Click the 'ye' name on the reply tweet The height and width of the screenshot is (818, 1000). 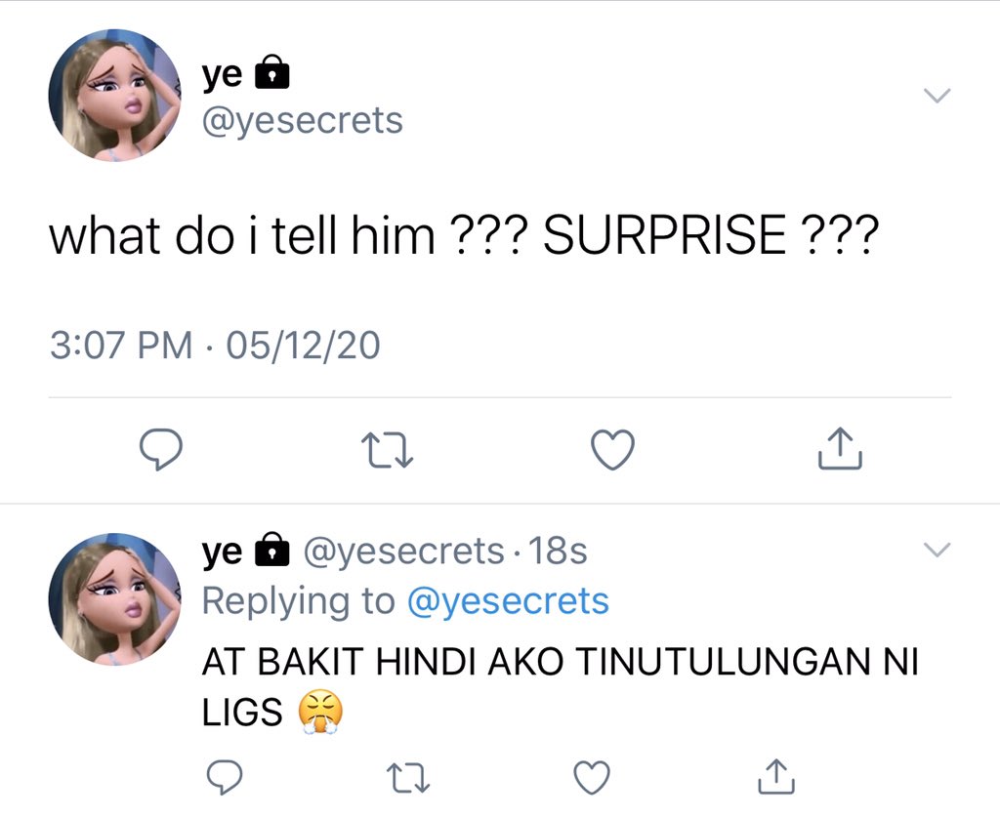[222, 551]
